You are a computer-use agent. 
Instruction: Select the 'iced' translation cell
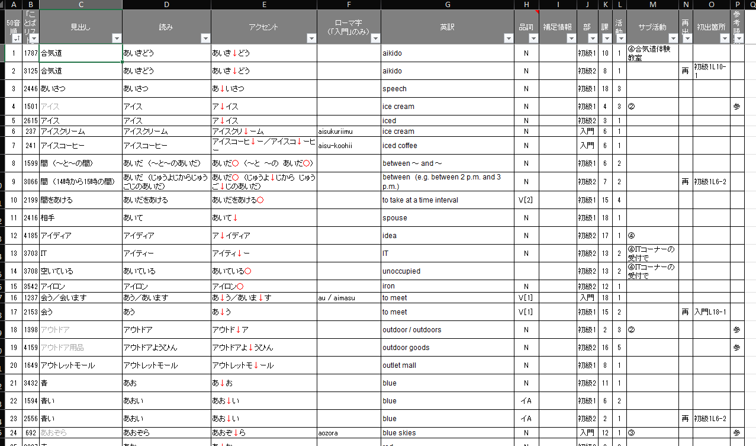pyautogui.click(x=448, y=121)
